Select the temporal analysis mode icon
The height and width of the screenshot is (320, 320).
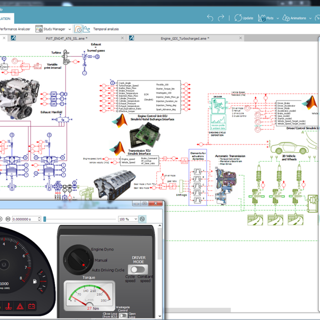pyautogui.click(x=78, y=29)
